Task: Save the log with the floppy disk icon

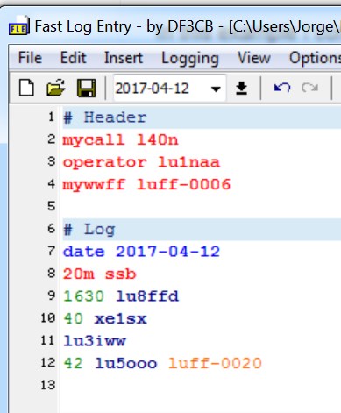Action: 86,88
